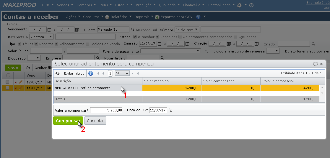Click Exportar para CSV
Image resolution: width=330 pixels, height=158 pixels.
(176, 17)
